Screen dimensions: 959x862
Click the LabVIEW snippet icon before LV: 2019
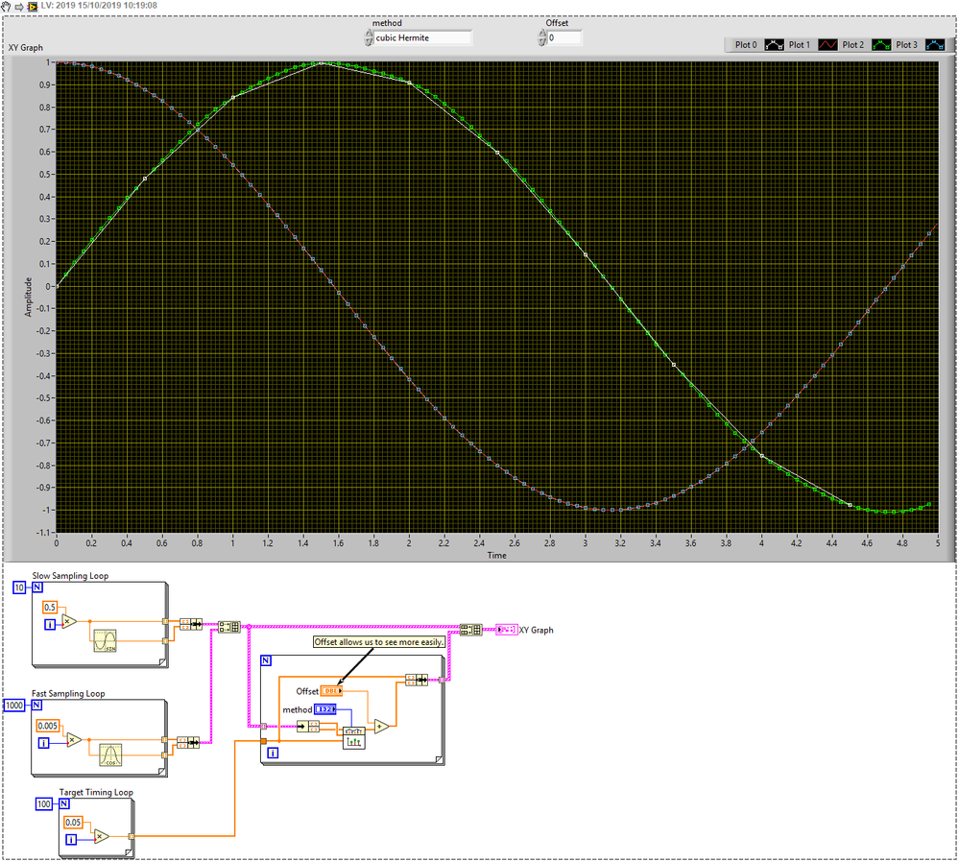33,6
